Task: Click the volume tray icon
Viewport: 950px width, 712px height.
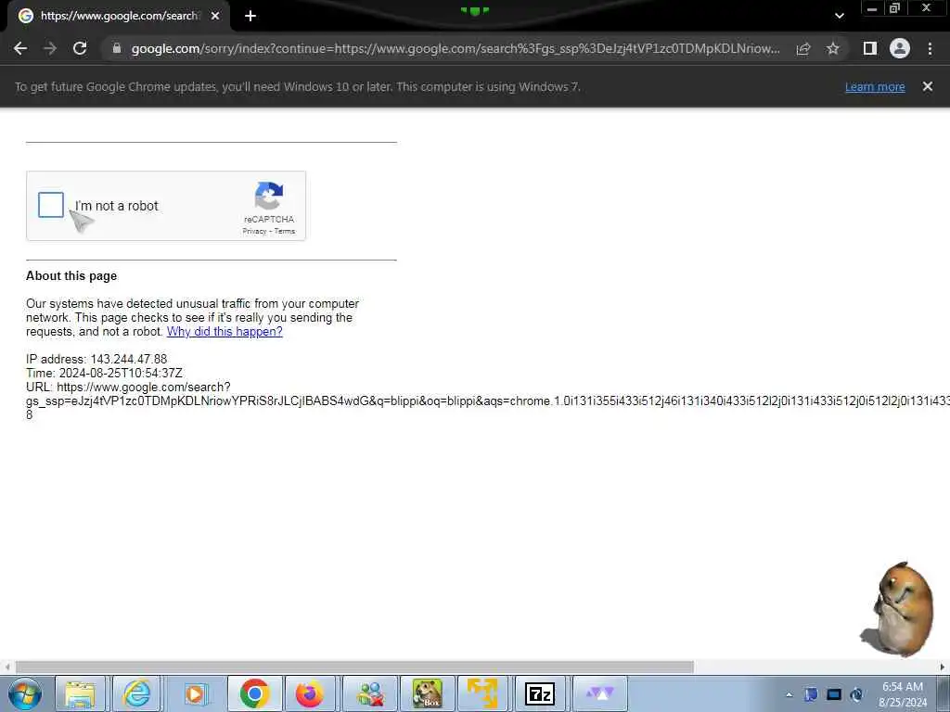Action: [856, 694]
